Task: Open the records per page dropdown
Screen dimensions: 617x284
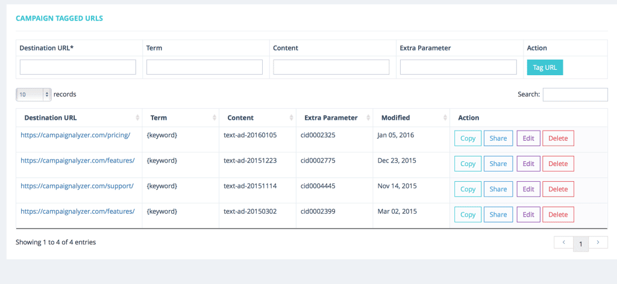Action: tap(34, 94)
